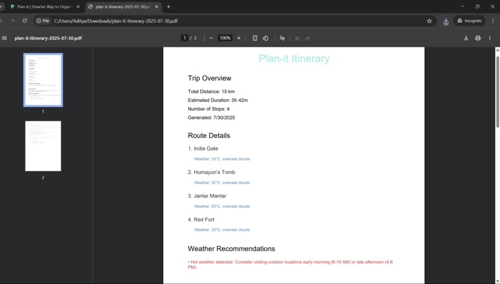This screenshot has height=284, width=500.
Task: Click the hot weather detected warning
Action: pos(290,265)
